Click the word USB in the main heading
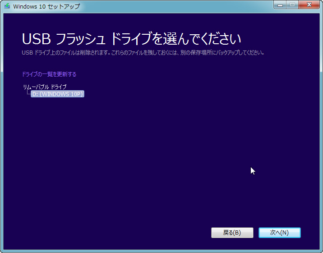 [x=36, y=39]
